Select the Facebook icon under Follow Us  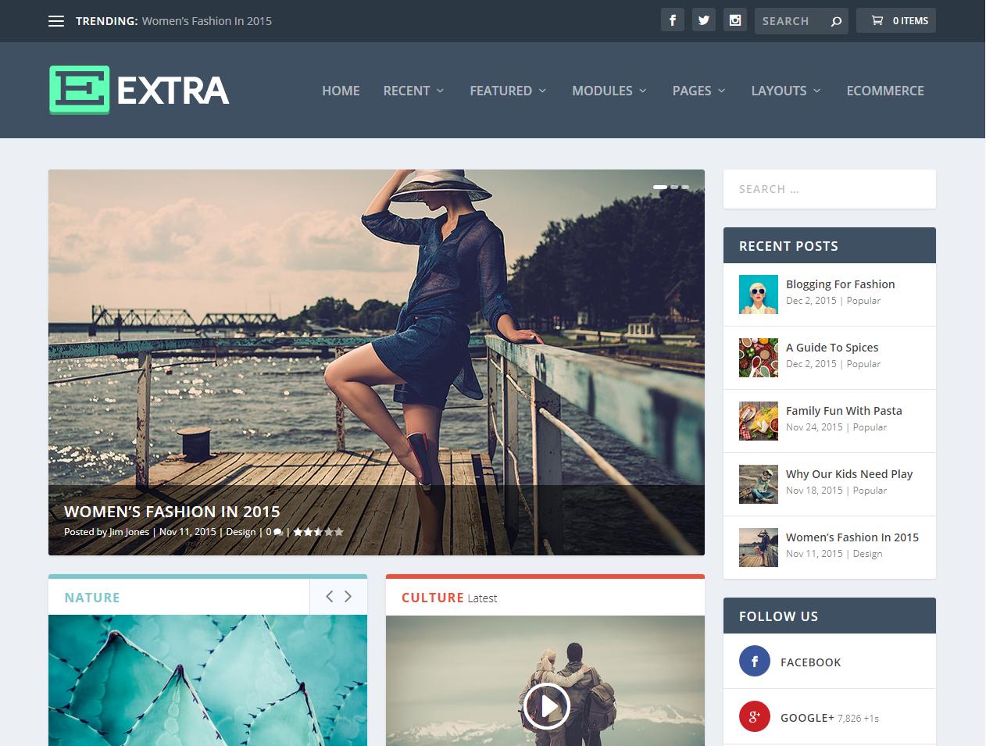pyautogui.click(x=754, y=661)
